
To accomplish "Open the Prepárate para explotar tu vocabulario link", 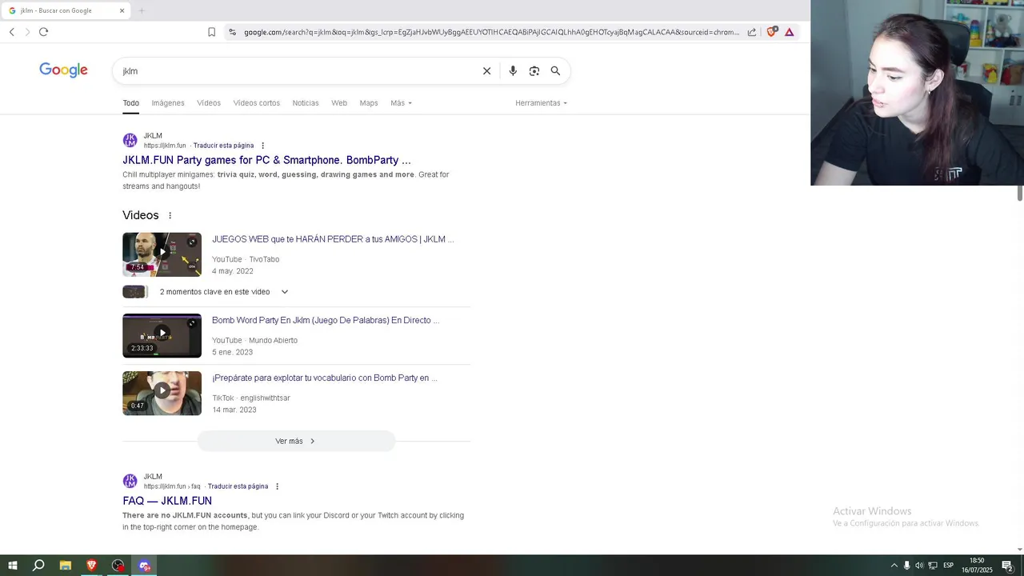I will 325,378.
